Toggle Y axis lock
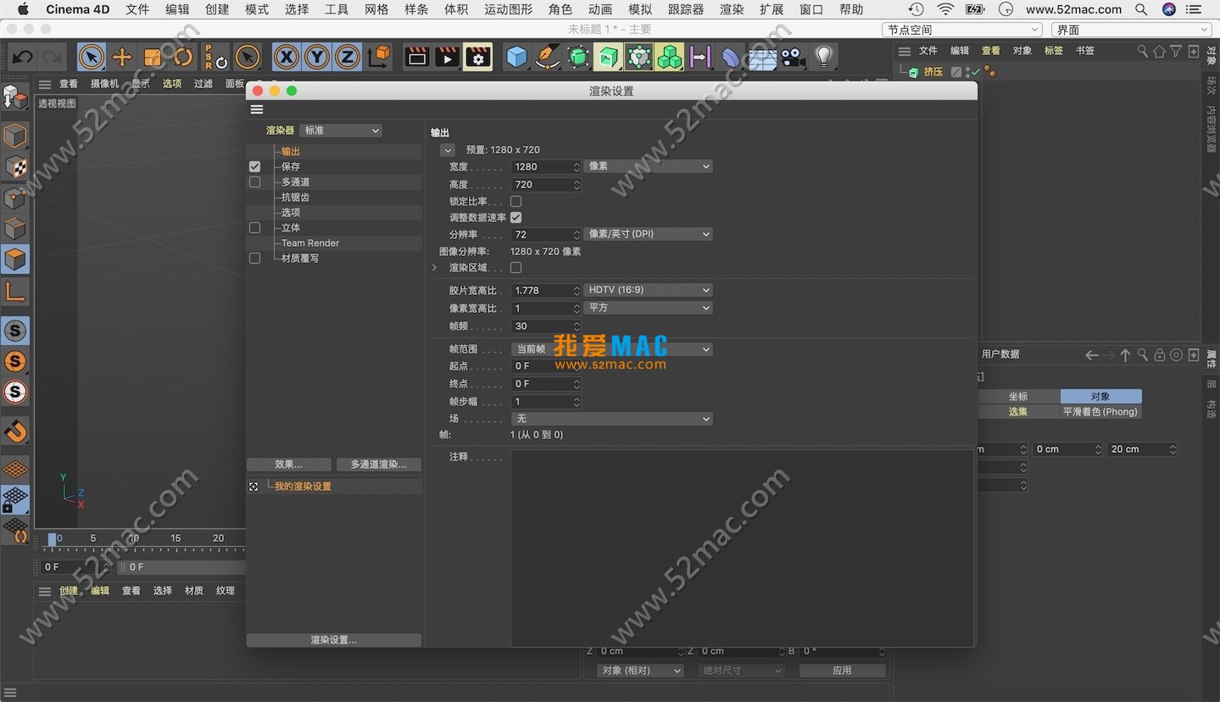This screenshot has height=702, width=1220. [x=317, y=57]
